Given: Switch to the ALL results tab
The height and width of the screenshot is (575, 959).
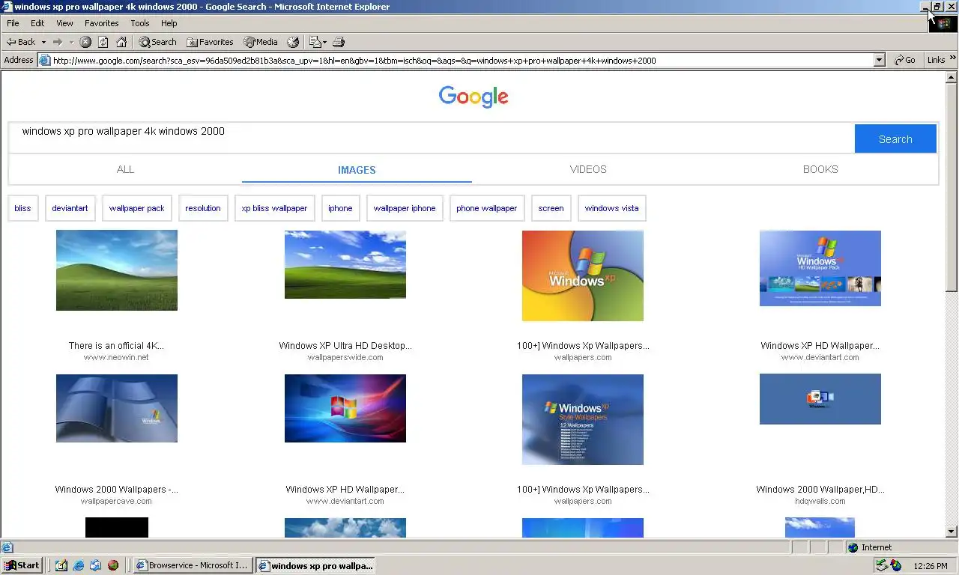Looking at the screenshot, I should pos(125,169).
